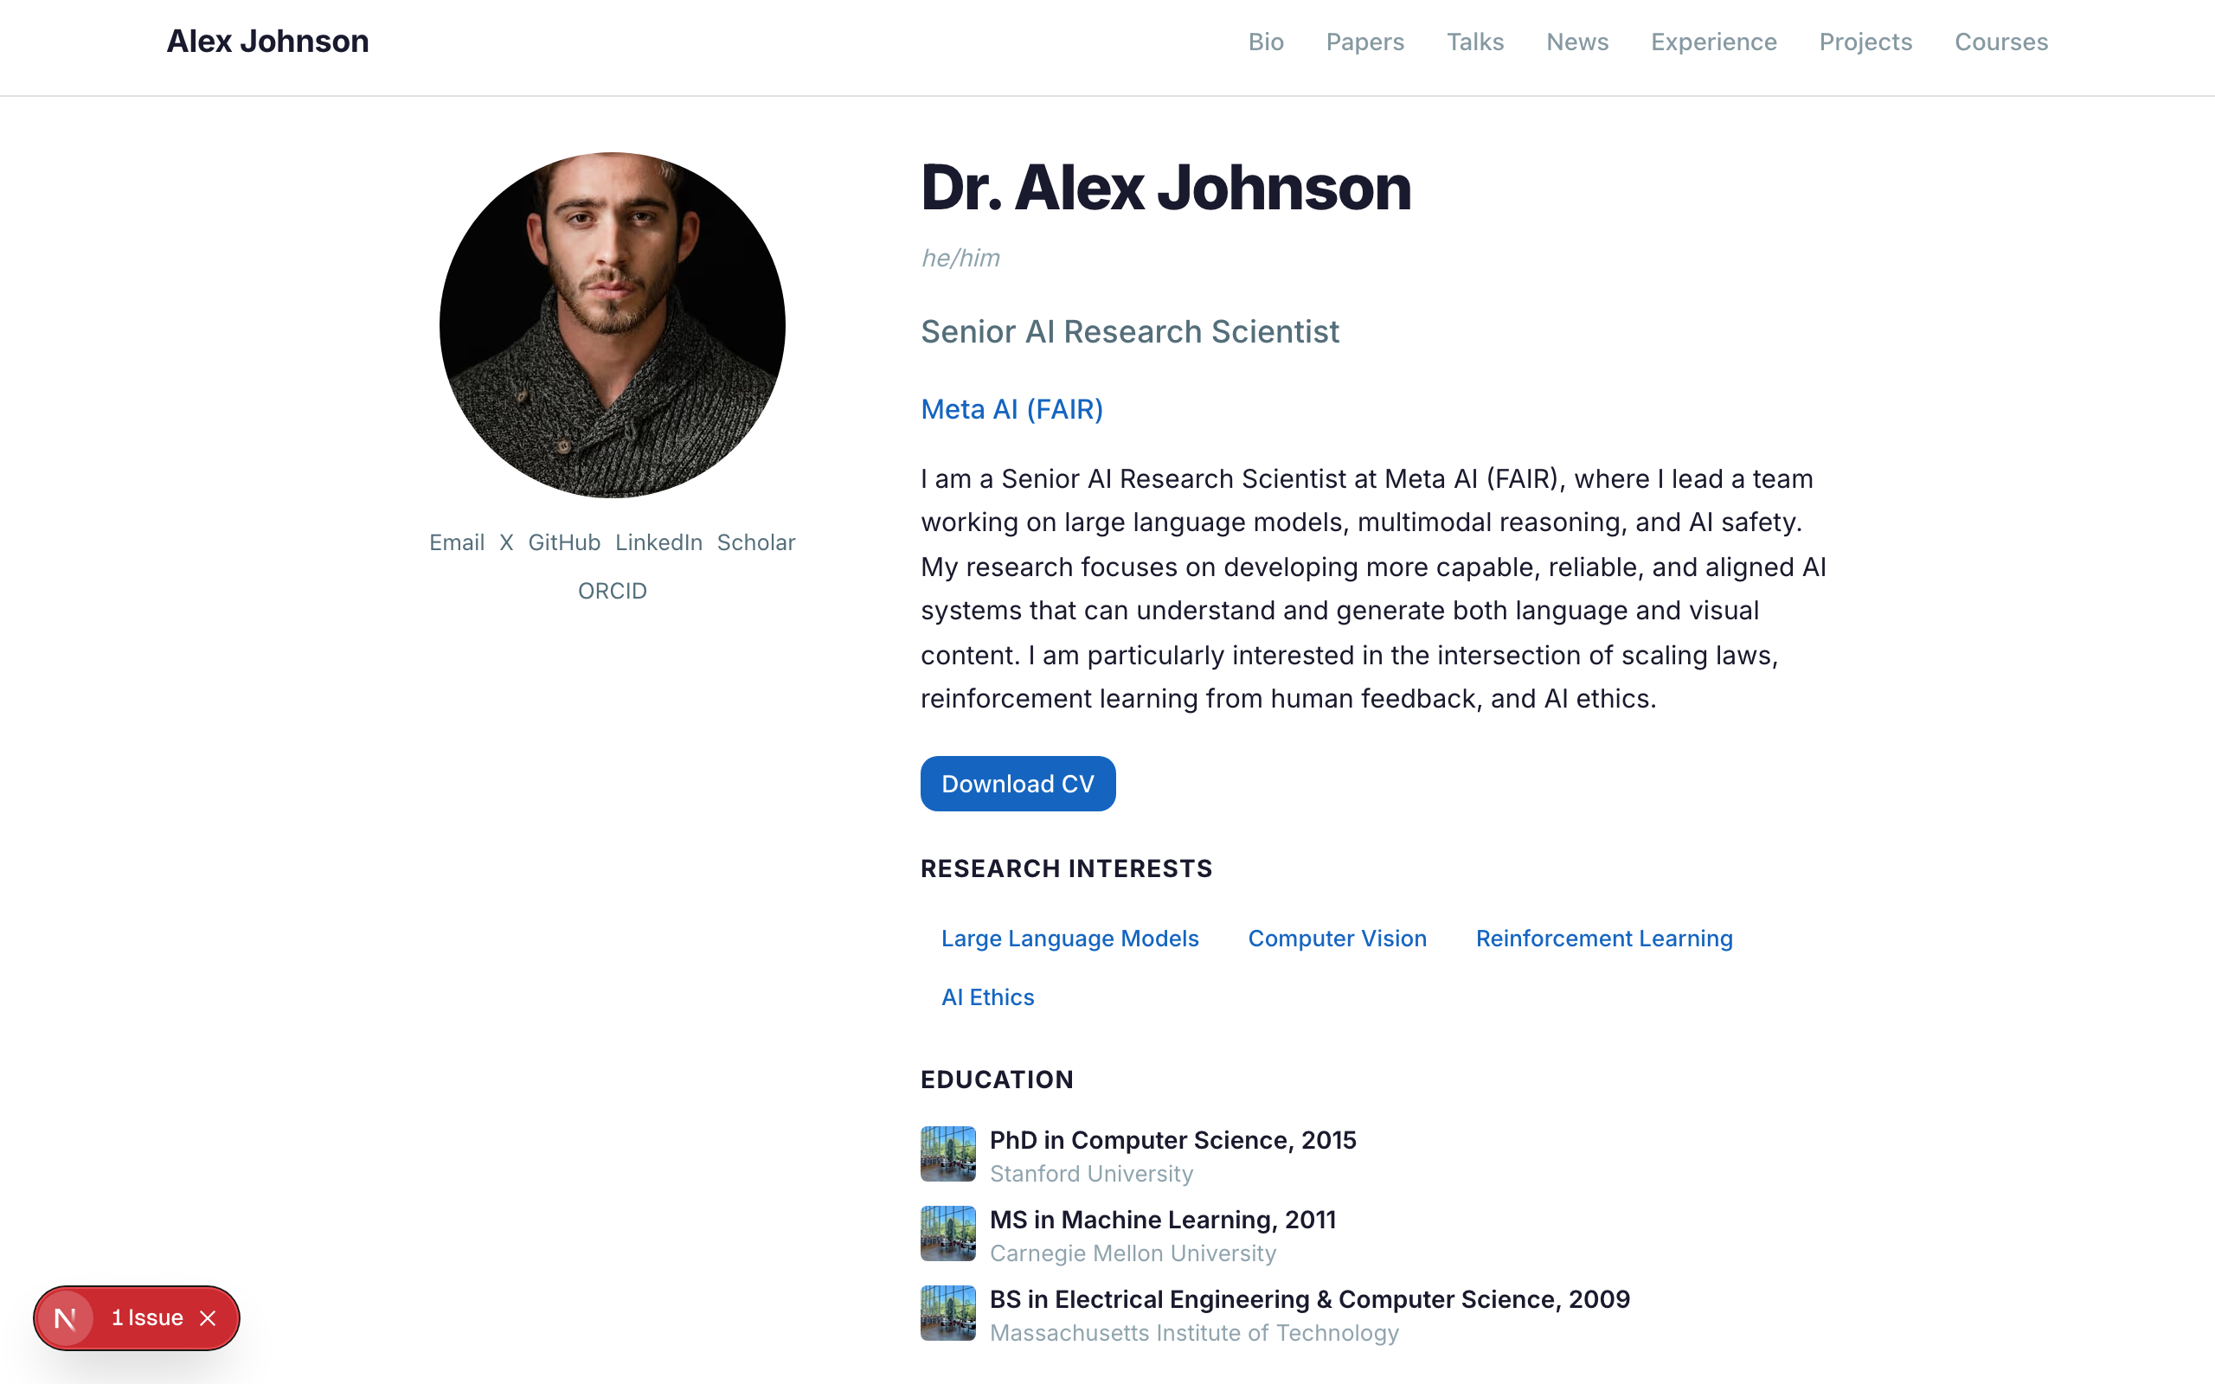Open Projects from the navigation bar

coord(1865,42)
